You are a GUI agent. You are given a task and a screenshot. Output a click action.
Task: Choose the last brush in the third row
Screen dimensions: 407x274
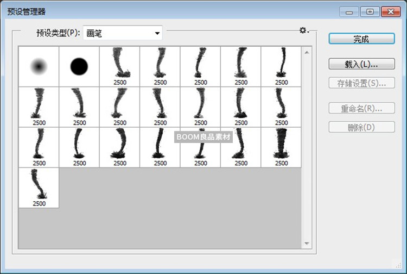(281, 147)
